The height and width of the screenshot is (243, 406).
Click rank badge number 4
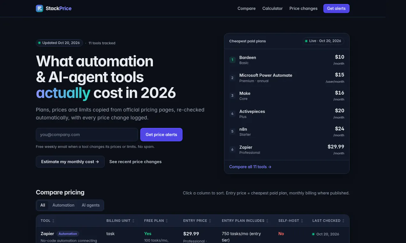point(232,114)
